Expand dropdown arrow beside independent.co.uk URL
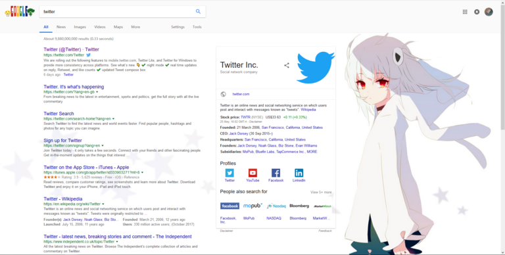The width and height of the screenshot is (505, 255). pos(117,241)
